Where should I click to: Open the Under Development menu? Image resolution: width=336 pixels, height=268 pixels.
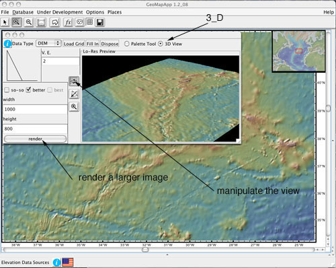(x=60, y=12)
